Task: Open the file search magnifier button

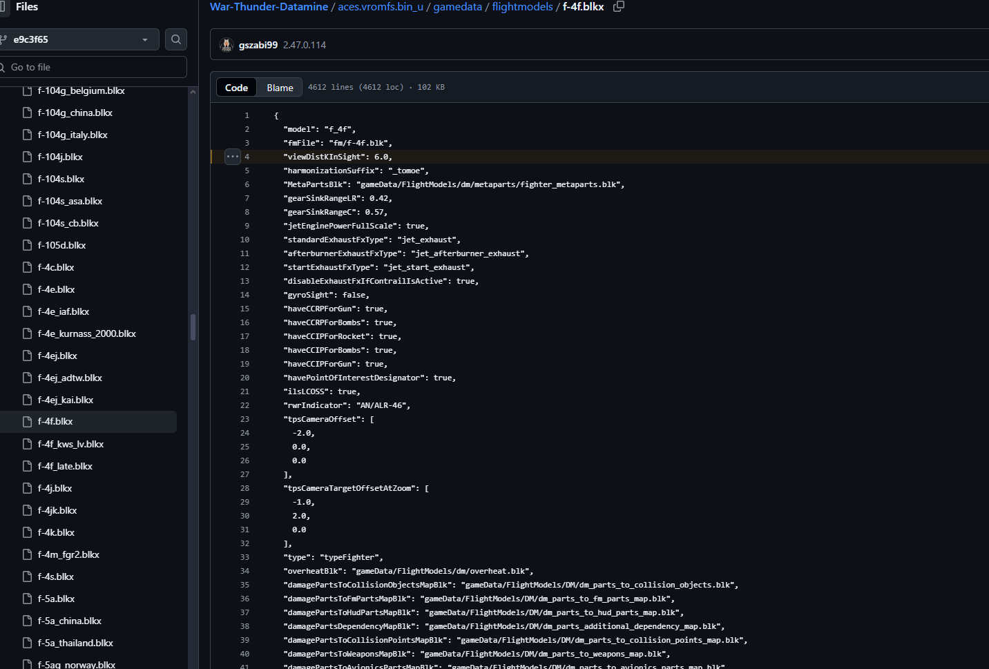Action: pos(176,39)
